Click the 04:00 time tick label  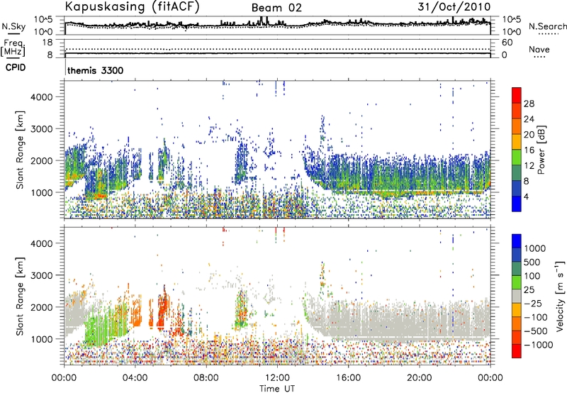(135, 378)
